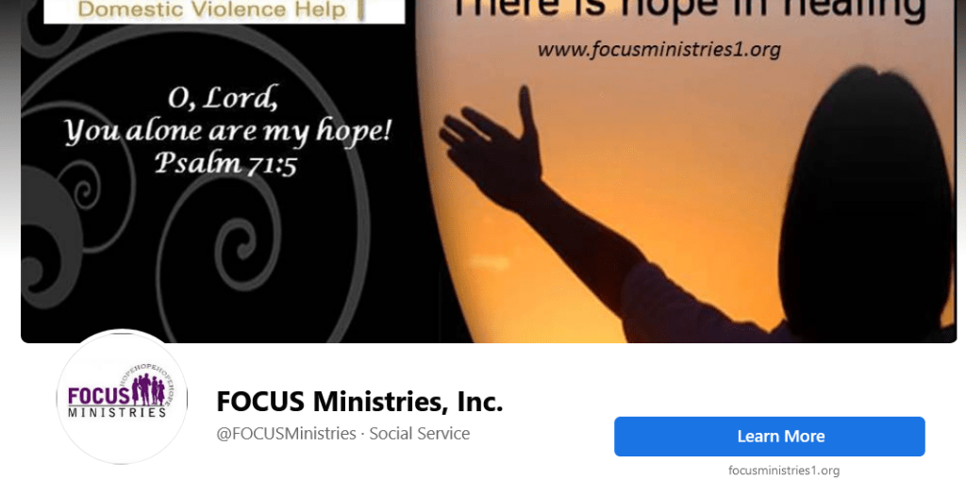Click the purple FOCUS word in logo
Screen dimensions: 966x480
tap(99, 395)
